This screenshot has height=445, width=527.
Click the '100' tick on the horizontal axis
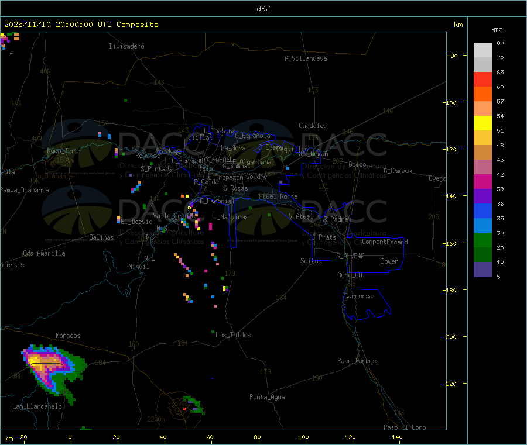[x=303, y=437]
